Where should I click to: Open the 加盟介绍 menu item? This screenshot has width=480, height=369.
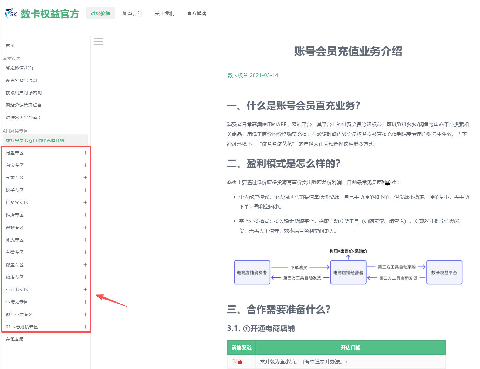click(132, 13)
